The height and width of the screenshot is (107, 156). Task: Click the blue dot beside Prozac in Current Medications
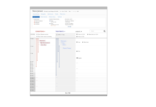pos(50,21)
